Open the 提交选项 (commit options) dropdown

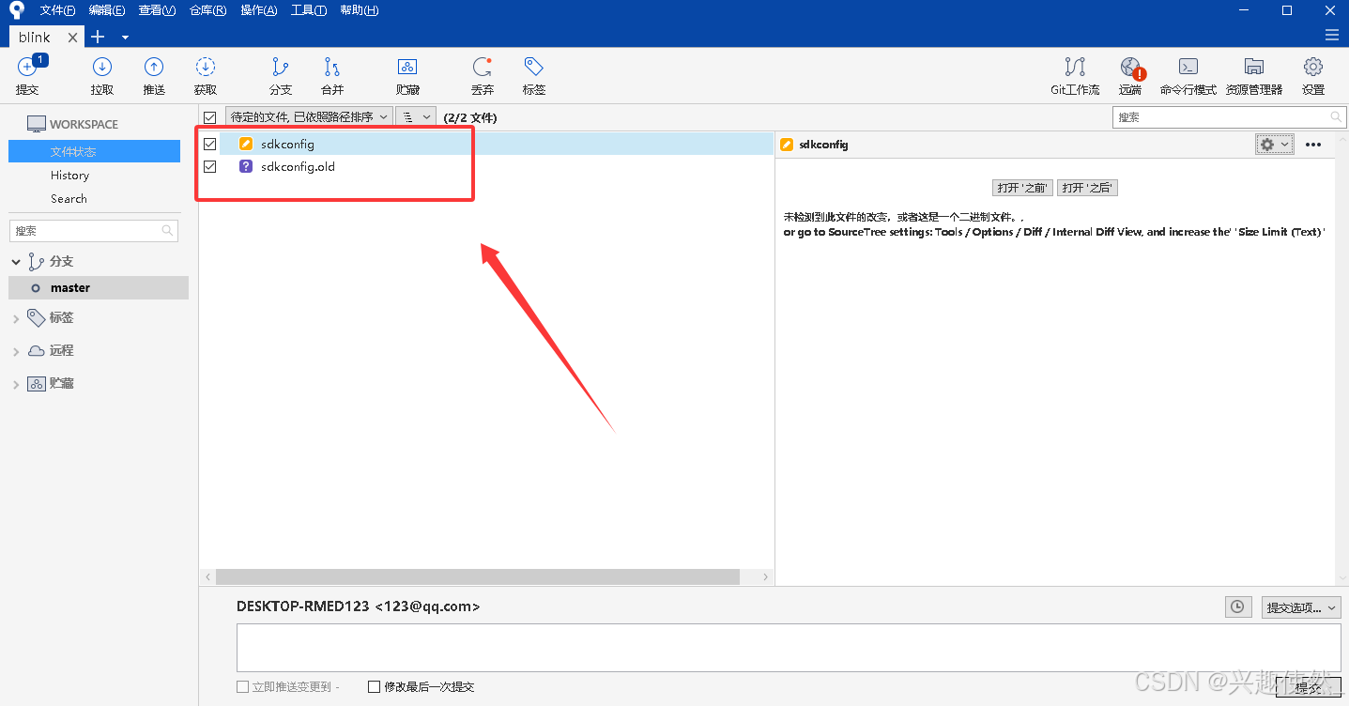1301,607
